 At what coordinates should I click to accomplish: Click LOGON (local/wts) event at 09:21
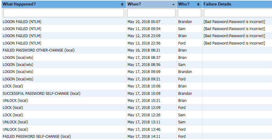(18, 79)
